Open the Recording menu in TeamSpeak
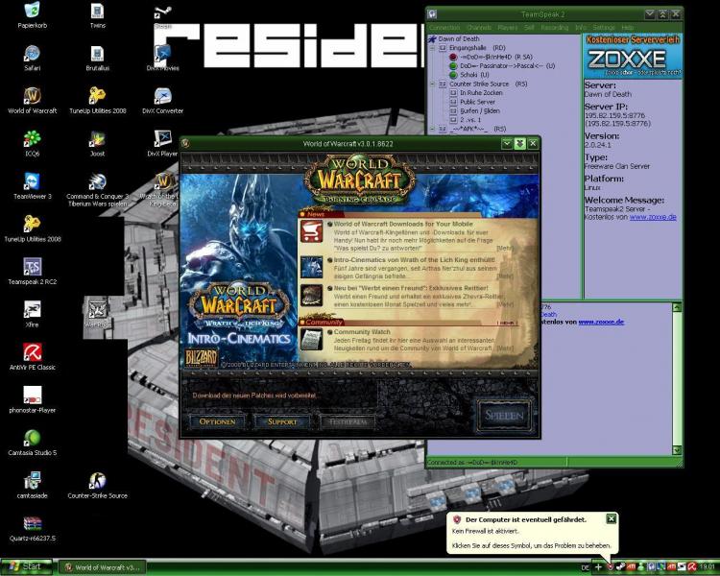Viewport: 720px width, 576px height. click(x=554, y=28)
